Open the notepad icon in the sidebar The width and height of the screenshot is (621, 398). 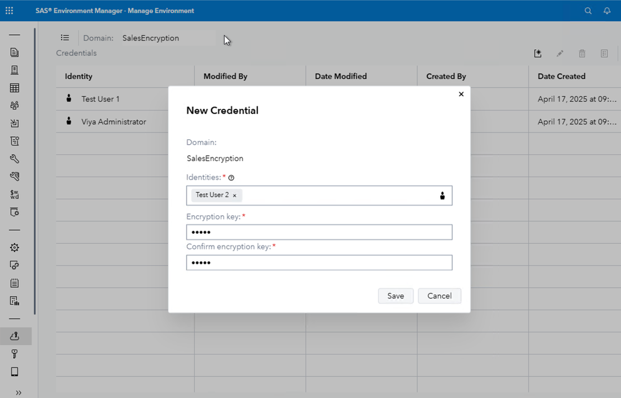pos(14,283)
